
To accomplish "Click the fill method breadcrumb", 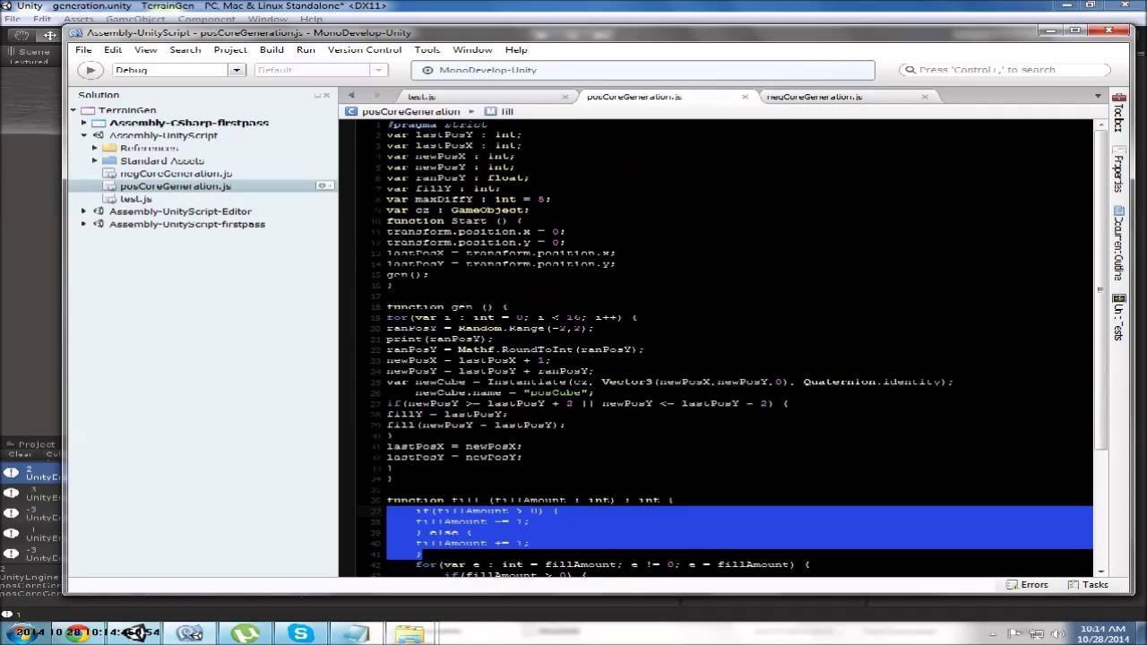I will [500, 112].
